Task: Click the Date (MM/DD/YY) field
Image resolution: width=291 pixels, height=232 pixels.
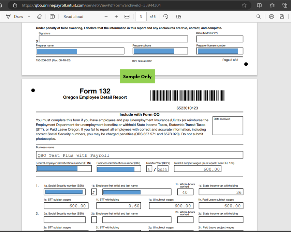Action: pos(220,39)
